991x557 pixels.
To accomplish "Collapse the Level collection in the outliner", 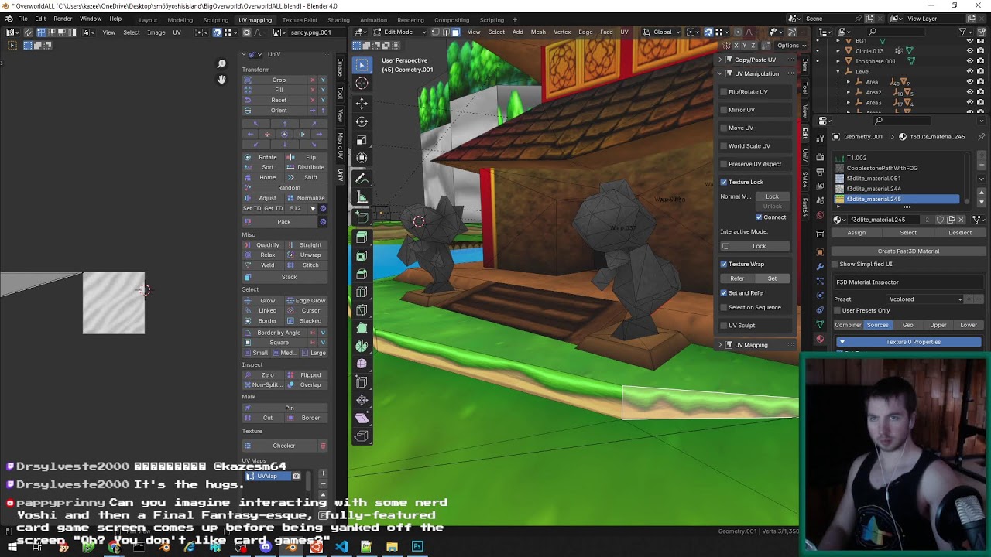I will coord(838,72).
